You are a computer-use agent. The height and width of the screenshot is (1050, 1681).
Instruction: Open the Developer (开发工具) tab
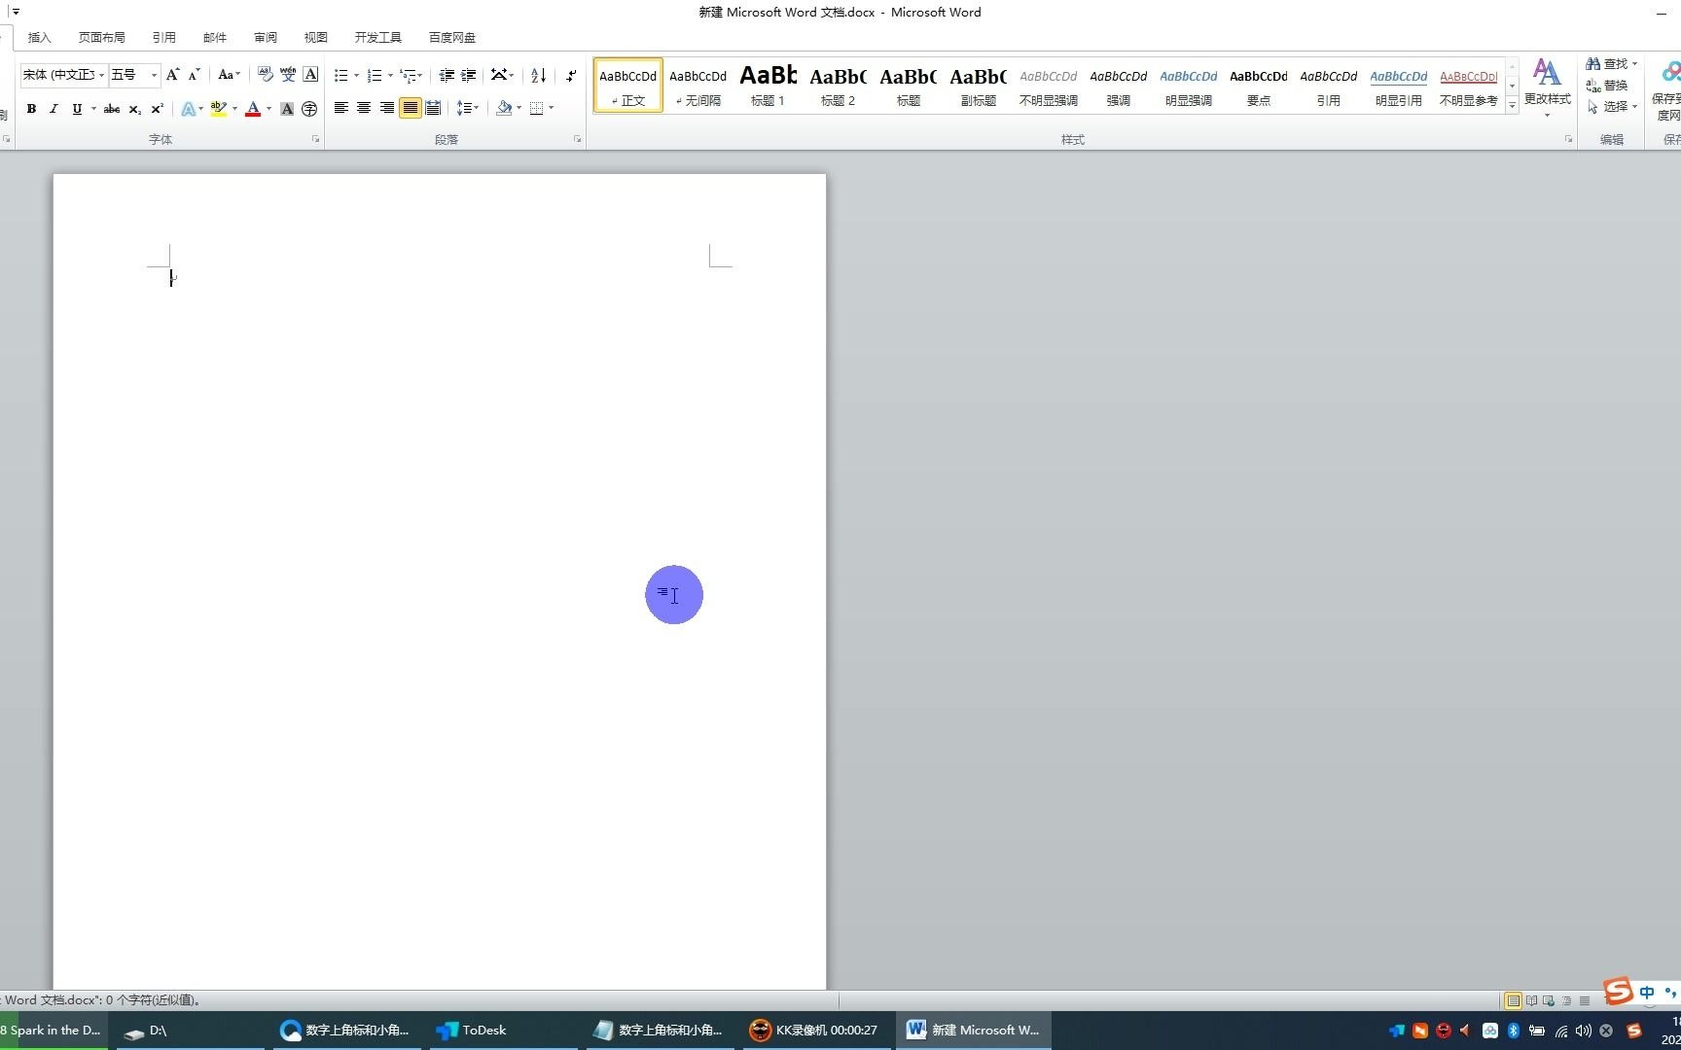pyautogui.click(x=377, y=38)
